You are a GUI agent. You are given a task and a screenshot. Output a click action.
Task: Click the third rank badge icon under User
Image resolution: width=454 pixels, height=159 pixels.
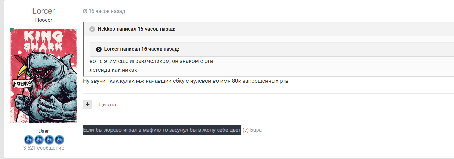point(49,139)
